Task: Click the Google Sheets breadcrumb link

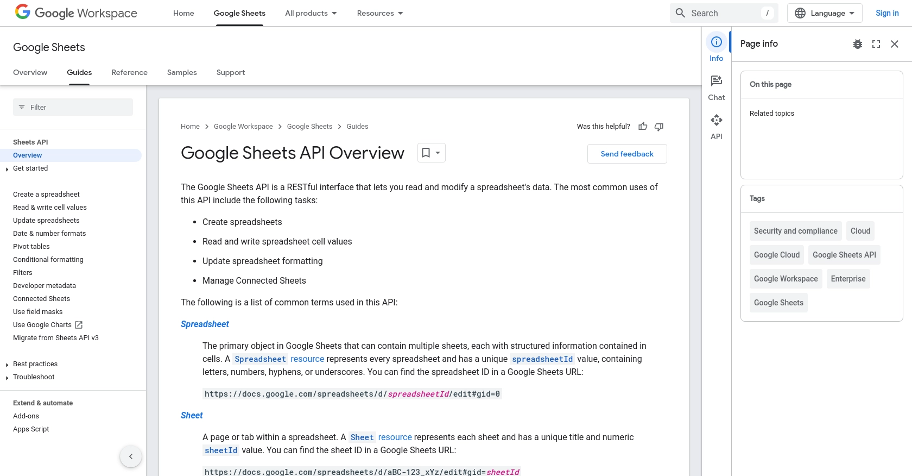Action: [x=309, y=127]
